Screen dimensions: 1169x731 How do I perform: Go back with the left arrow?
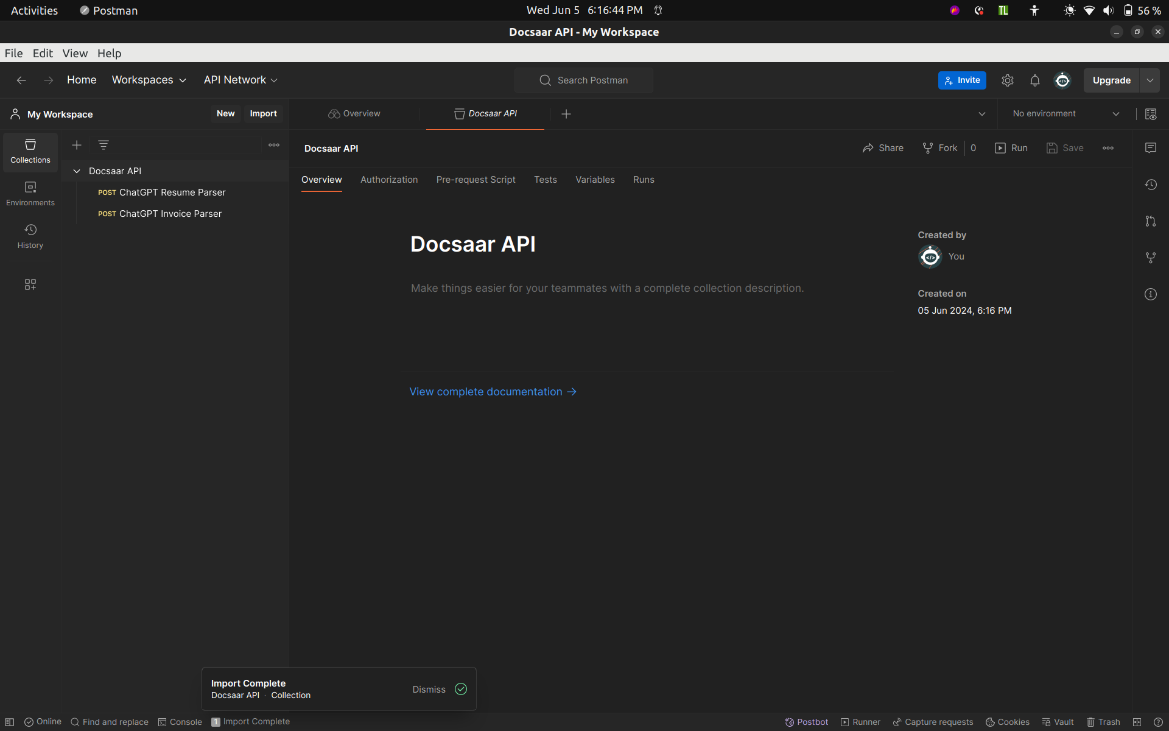click(x=21, y=80)
